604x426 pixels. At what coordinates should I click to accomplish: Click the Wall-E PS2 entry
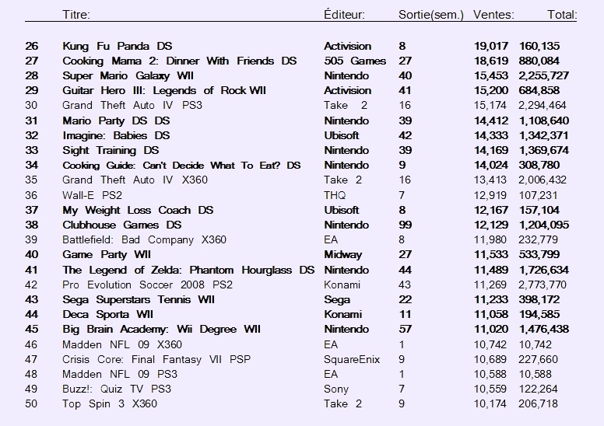pyautogui.click(x=92, y=195)
